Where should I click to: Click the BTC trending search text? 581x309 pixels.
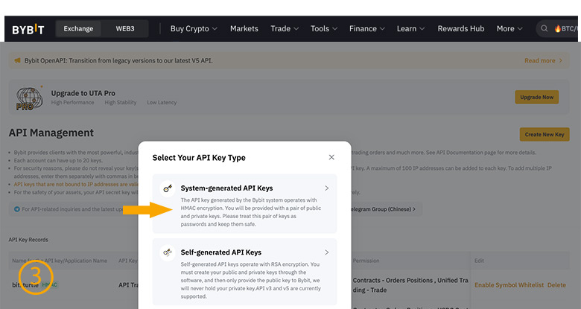pos(569,28)
